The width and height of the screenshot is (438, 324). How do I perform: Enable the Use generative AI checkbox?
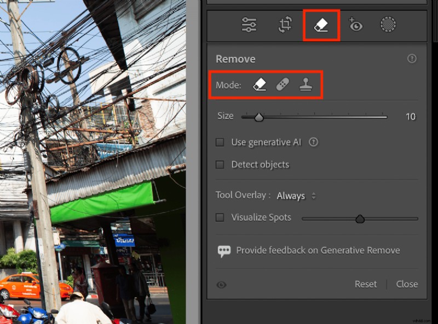(220, 142)
